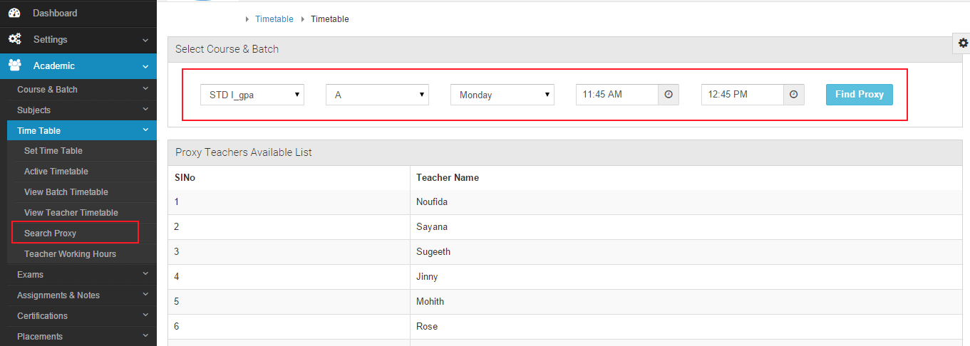Collapse the Academic menu chevron
The height and width of the screenshot is (346, 970).
pos(145,66)
